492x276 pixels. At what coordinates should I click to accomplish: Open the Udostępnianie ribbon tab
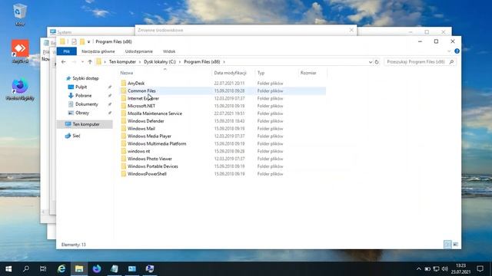tap(138, 51)
